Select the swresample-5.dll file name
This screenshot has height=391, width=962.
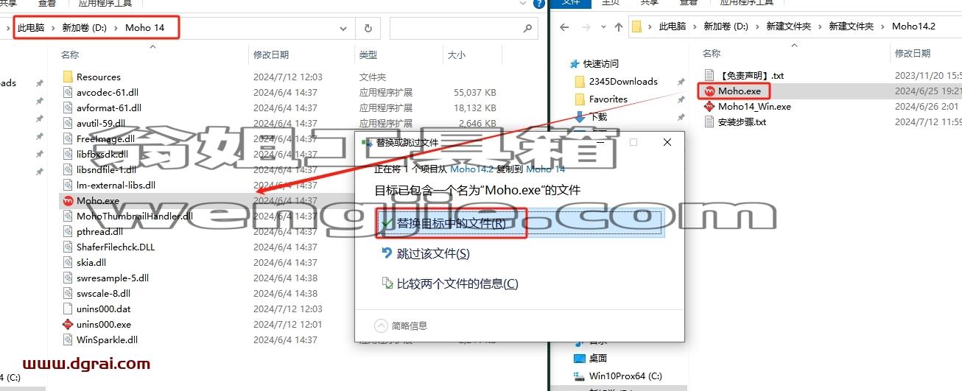tap(113, 278)
